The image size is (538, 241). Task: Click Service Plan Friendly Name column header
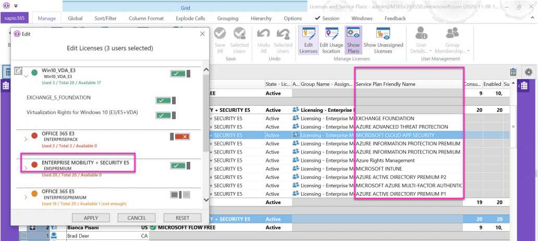[x=409, y=84]
